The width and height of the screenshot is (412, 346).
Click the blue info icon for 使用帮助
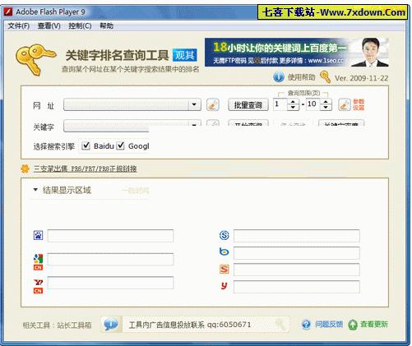pyautogui.click(x=279, y=77)
